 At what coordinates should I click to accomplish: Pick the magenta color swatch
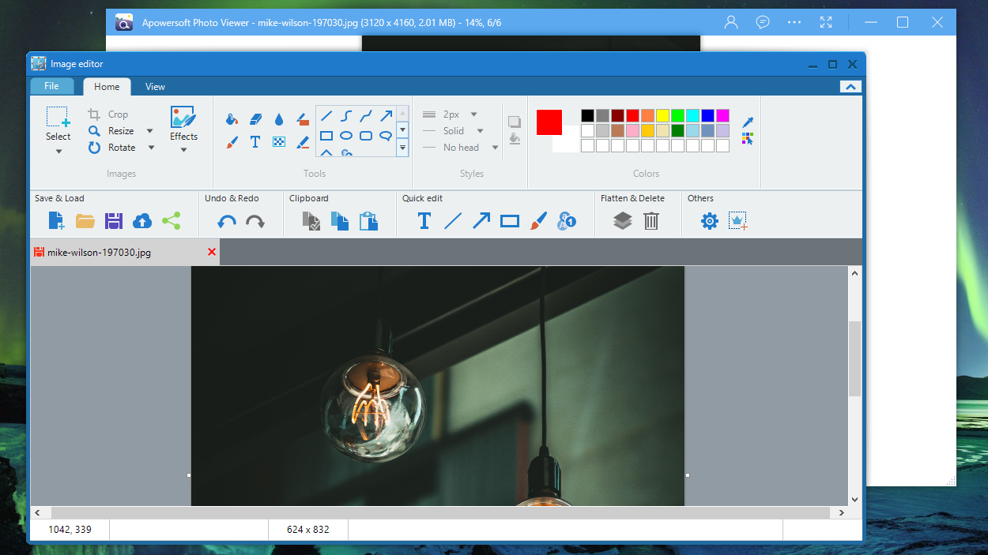click(x=722, y=116)
